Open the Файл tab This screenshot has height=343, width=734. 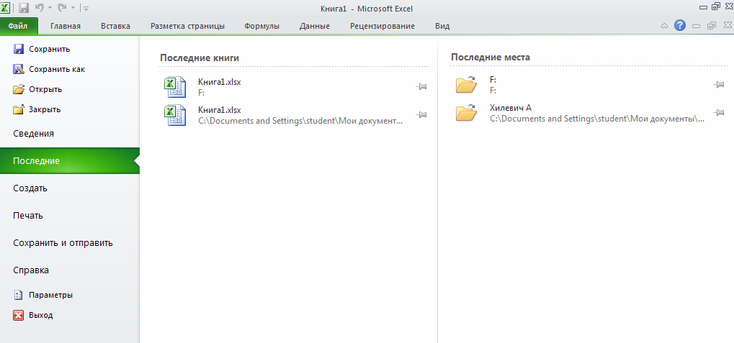click(18, 26)
